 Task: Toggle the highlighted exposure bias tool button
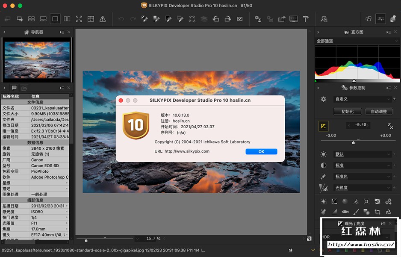pos(324,126)
